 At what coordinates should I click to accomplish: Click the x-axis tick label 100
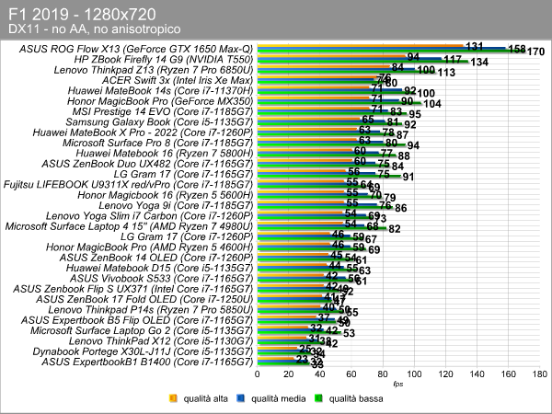point(414,374)
